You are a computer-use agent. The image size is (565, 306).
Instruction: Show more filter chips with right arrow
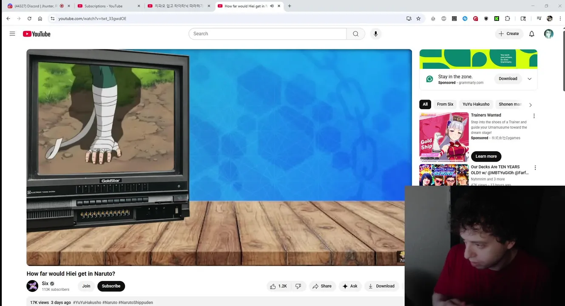click(530, 105)
